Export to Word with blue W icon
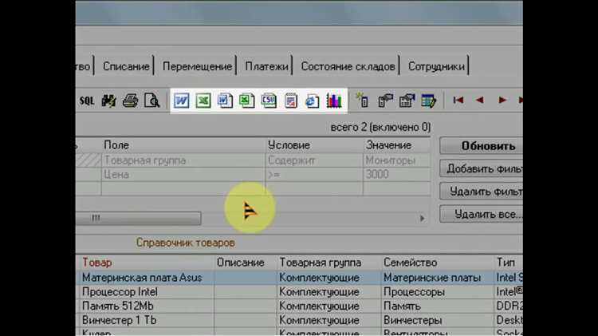 click(x=182, y=101)
